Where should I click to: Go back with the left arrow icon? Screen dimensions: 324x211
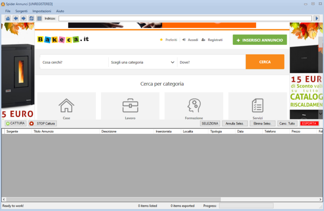click(16, 18)
